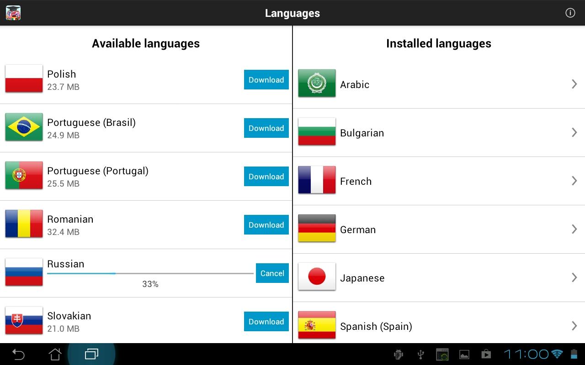
Task: Go back with Android back button
Action: (18, 354)
